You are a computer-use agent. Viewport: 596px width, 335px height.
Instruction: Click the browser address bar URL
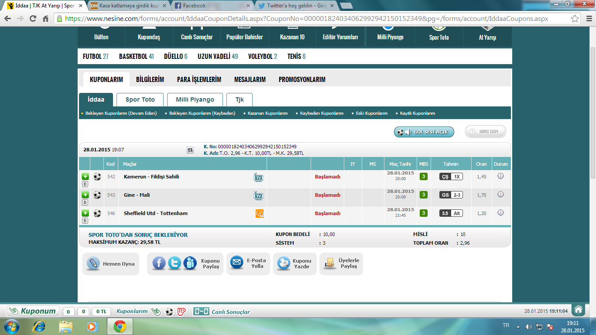click(x=306, y=19)
